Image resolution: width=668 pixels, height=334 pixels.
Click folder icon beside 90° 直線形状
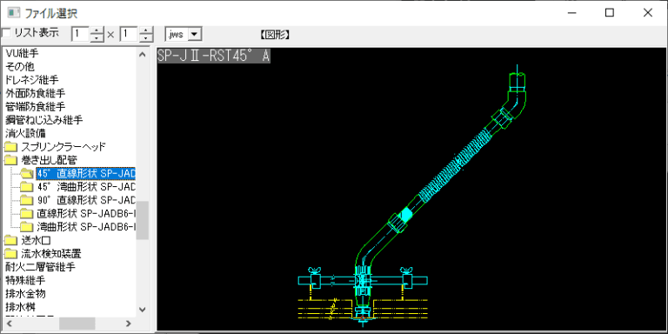point(27,200)
